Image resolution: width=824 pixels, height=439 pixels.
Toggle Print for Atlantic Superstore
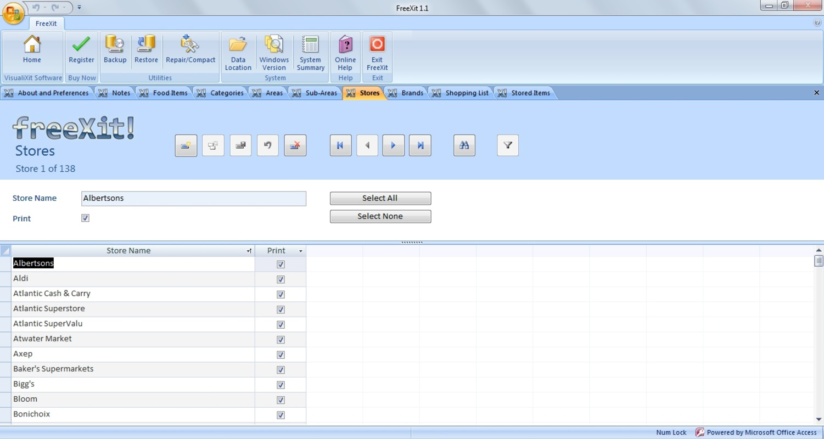click(x=281, y=309)
